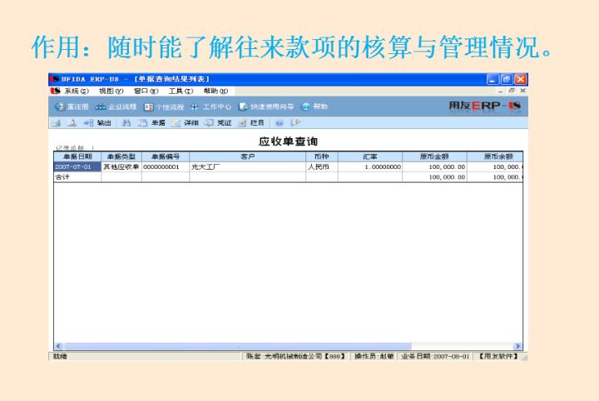Click the 业务日期 business date status entry
This screenshot has height=401, width=599.
[435, 356]
